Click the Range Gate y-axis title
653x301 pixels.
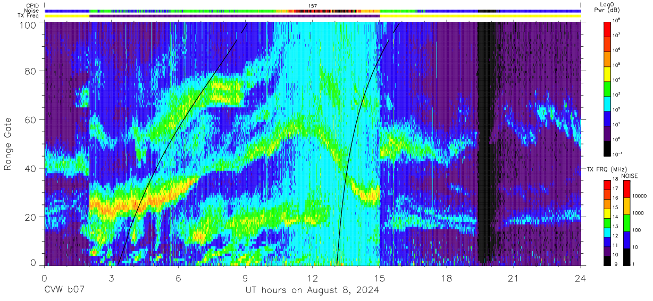click(x=8, y=144)
